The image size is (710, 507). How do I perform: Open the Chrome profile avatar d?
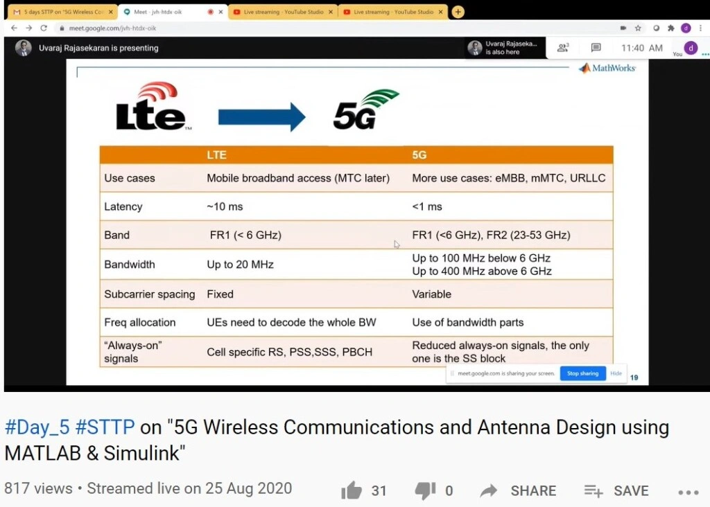[x=686, y=28]
